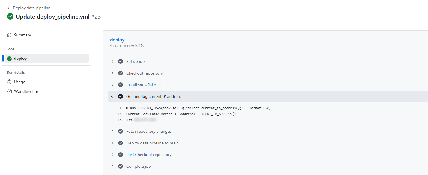The width and height of the screenshot is (428, 175).
Task: Expand the Set up job step
Action: point(113,61)
